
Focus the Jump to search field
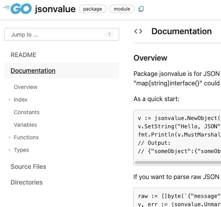tap(62, 34)
